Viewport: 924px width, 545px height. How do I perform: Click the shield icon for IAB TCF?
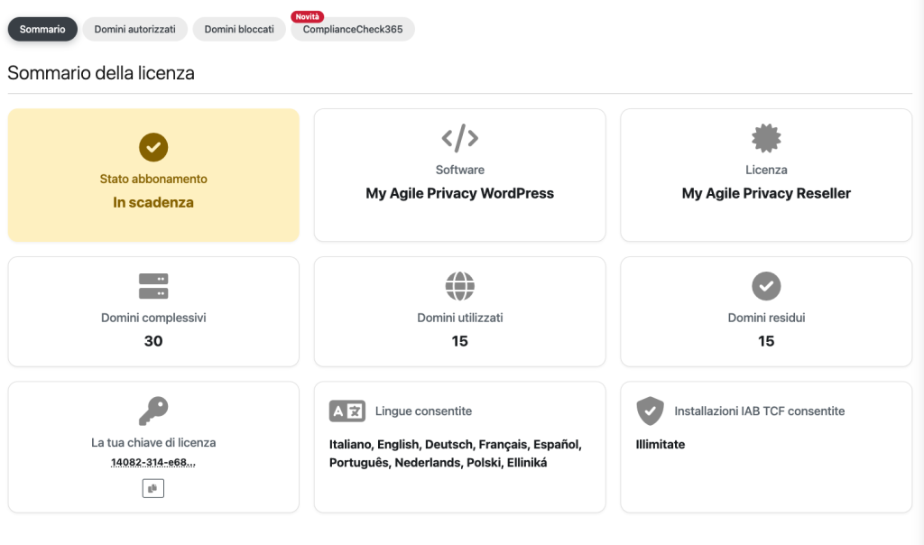pyautogui.click(x=650, y=411)
